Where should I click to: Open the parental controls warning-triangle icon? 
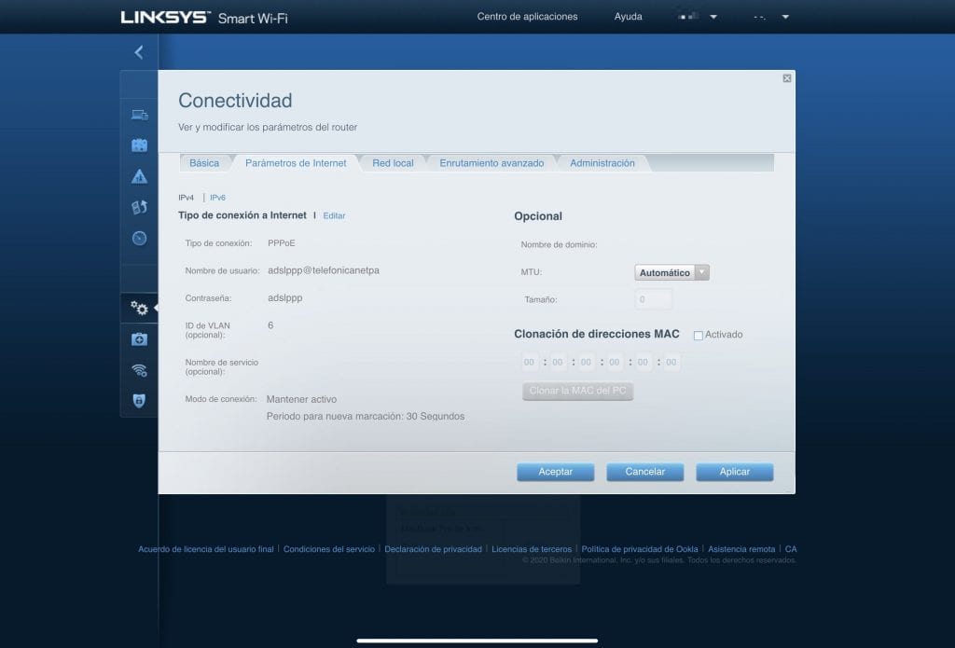point(139,176)
